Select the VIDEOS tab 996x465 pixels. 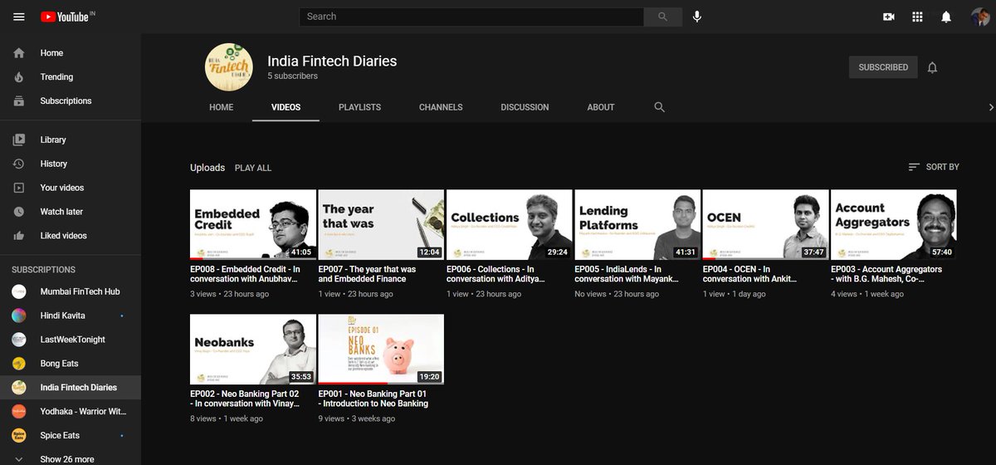pos(286,107)
